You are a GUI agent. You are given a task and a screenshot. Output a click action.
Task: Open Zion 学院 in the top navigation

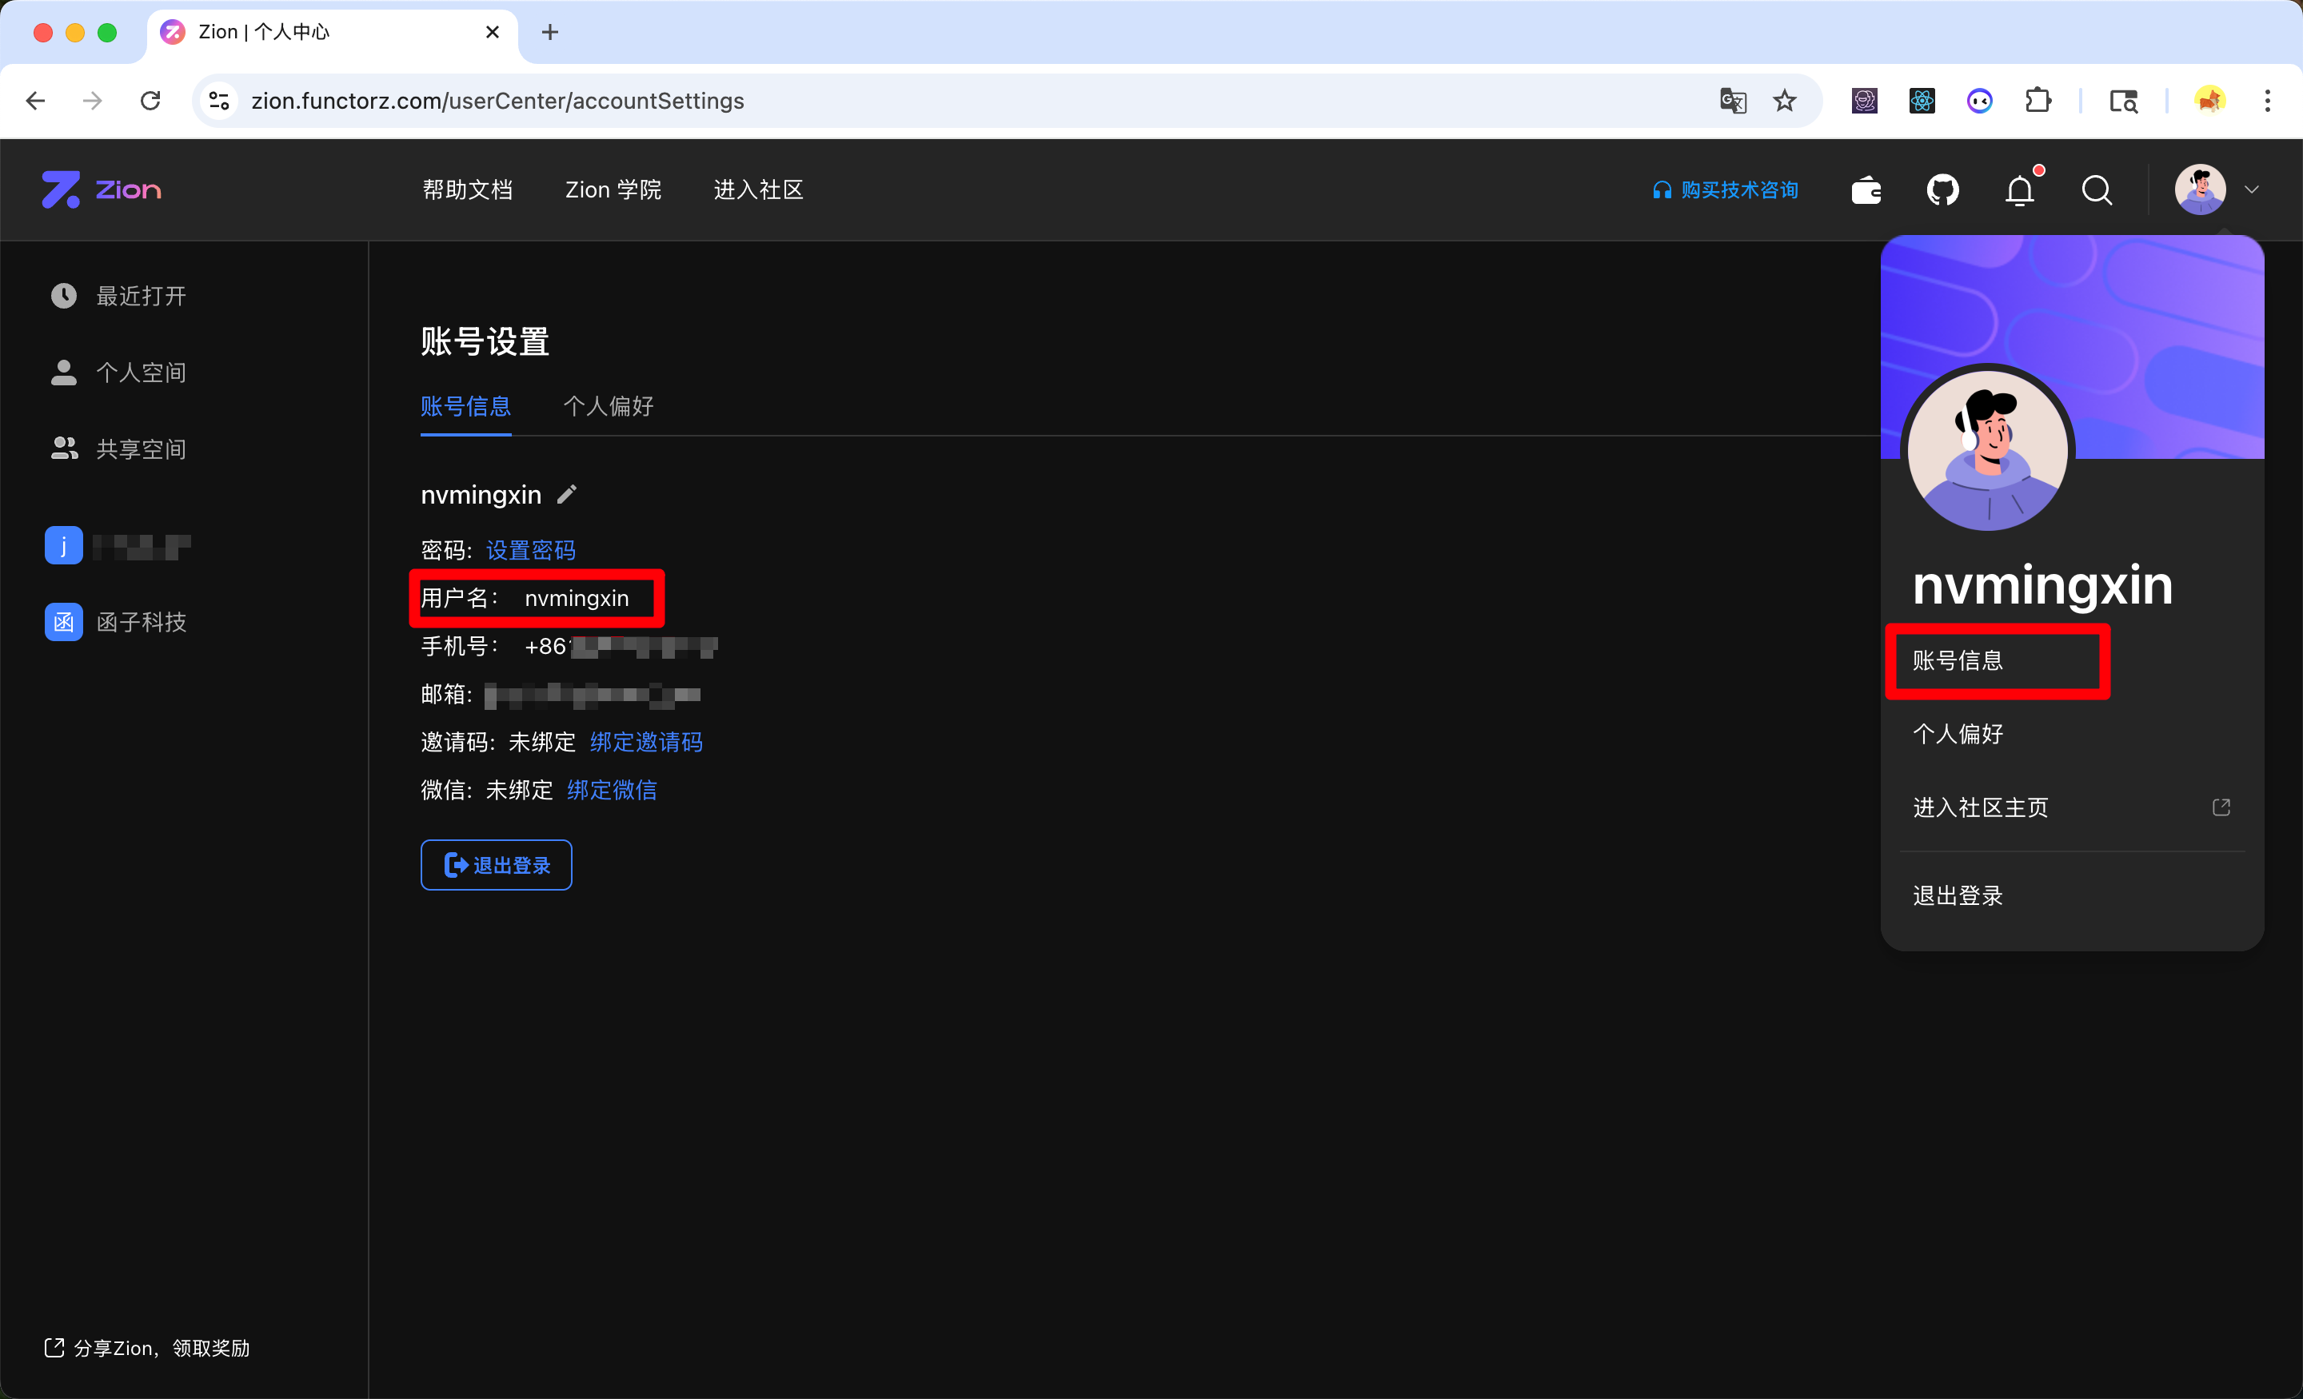(613, 190)
